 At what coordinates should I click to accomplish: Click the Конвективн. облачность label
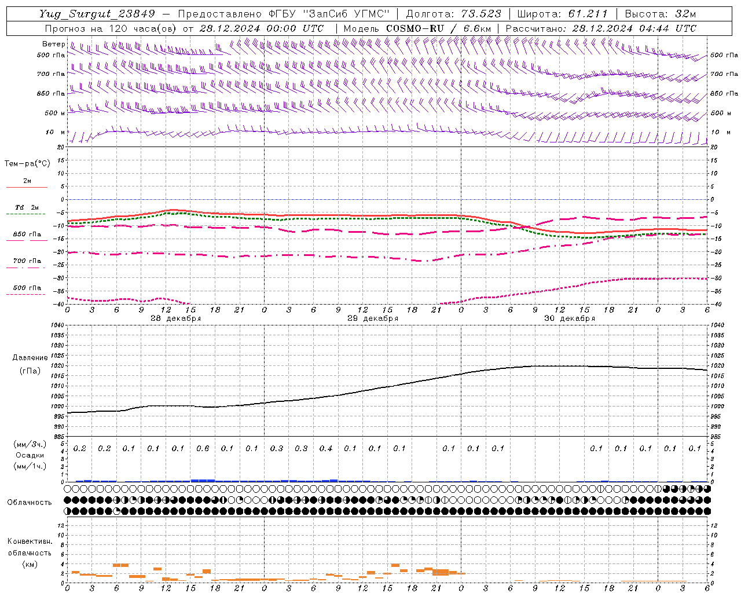pos(30,547)
